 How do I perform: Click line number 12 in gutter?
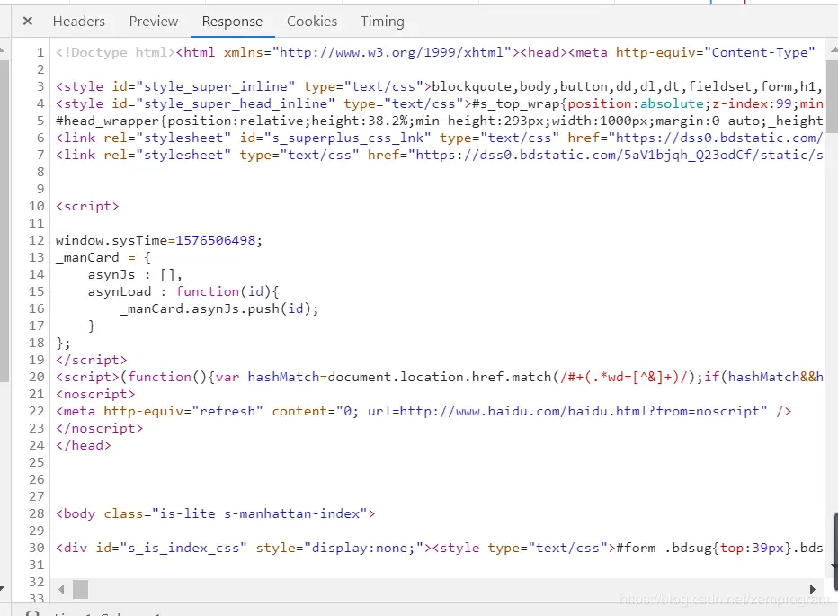(36, 240)
